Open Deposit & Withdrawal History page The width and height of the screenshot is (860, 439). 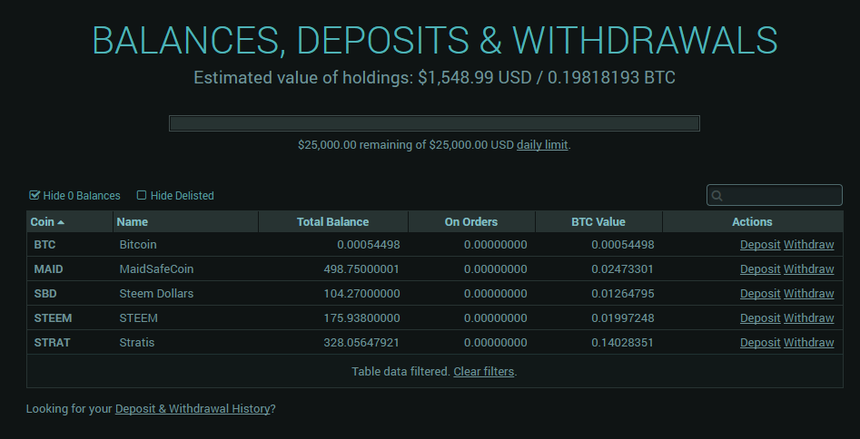(193, 409)
